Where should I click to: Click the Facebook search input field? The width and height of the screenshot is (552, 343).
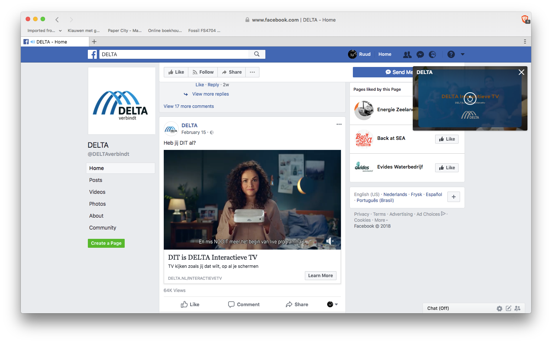(174, 54)
